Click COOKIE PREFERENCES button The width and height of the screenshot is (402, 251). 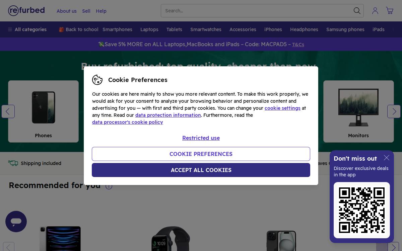(x=201, y=154)
